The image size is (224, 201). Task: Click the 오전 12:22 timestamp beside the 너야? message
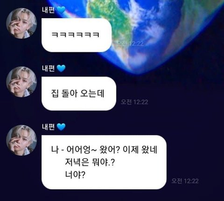coord(185,181)
